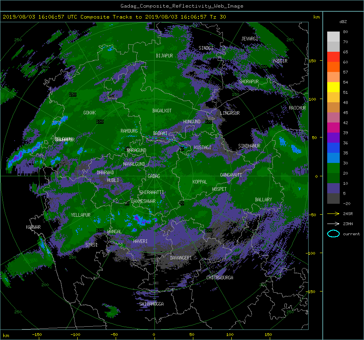Click the NARAGUND city label
Viewport: 364px width, 340px height.
pos(137,150)
